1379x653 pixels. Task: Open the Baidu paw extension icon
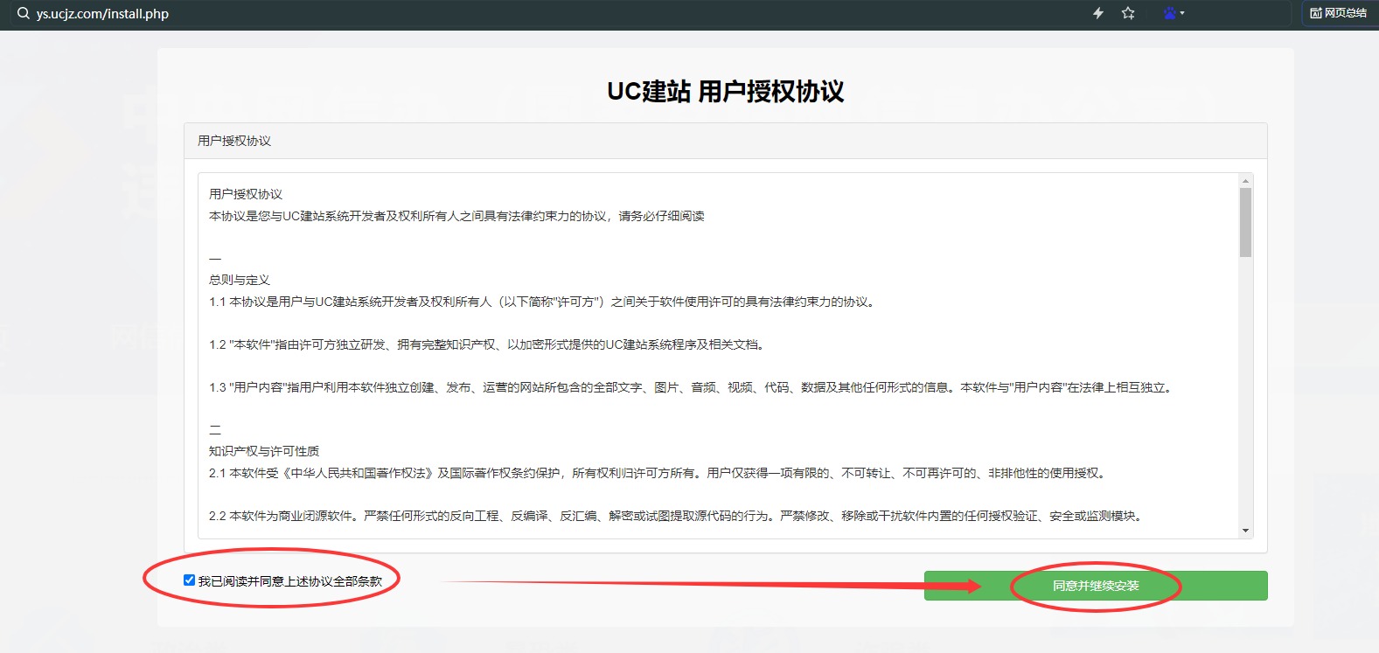pos(1170,13)
